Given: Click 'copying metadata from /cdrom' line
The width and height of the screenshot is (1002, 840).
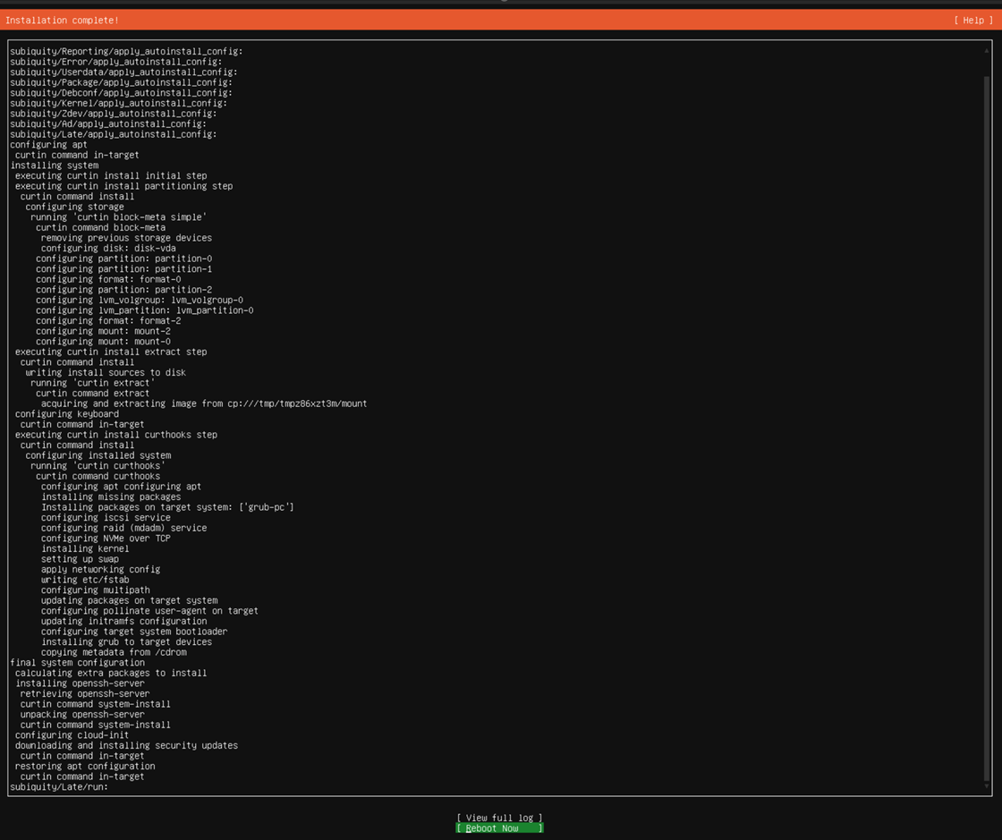Looking at the screenshot, I should pyautogui.click(x=114, y=652).
